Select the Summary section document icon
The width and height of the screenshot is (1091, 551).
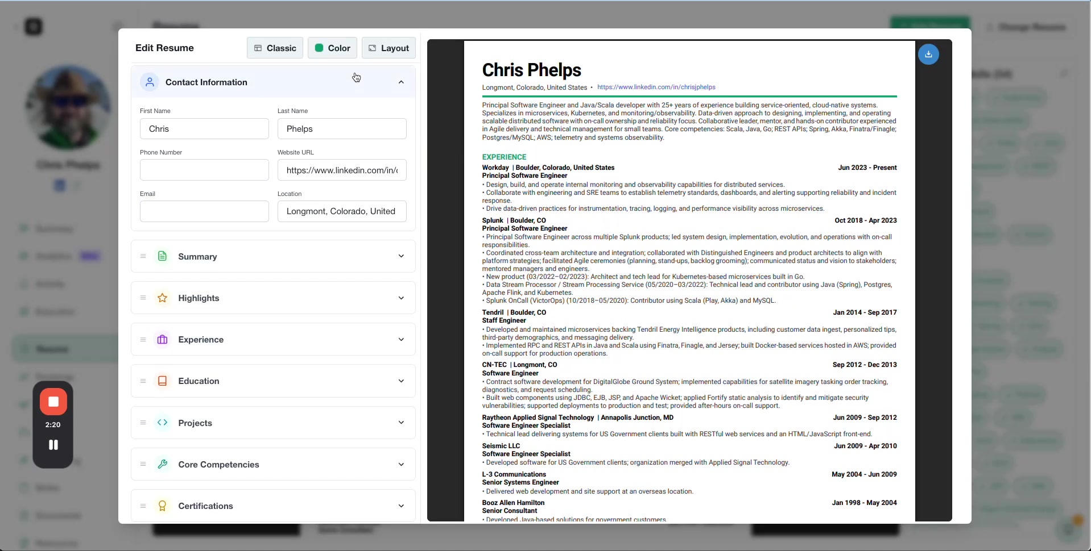[162, 256]
